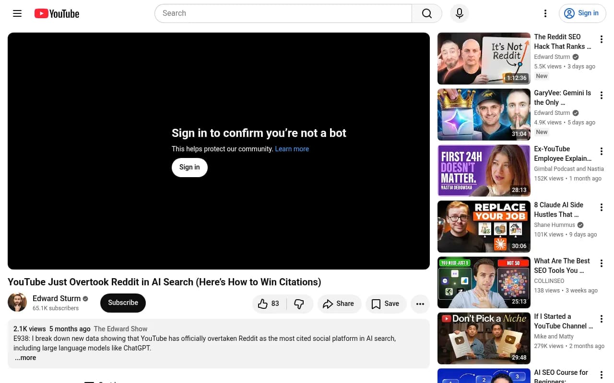This screenshot has height=383, width=614.
Task: Open options menu for AI SEO Course video
Action: 602,375
